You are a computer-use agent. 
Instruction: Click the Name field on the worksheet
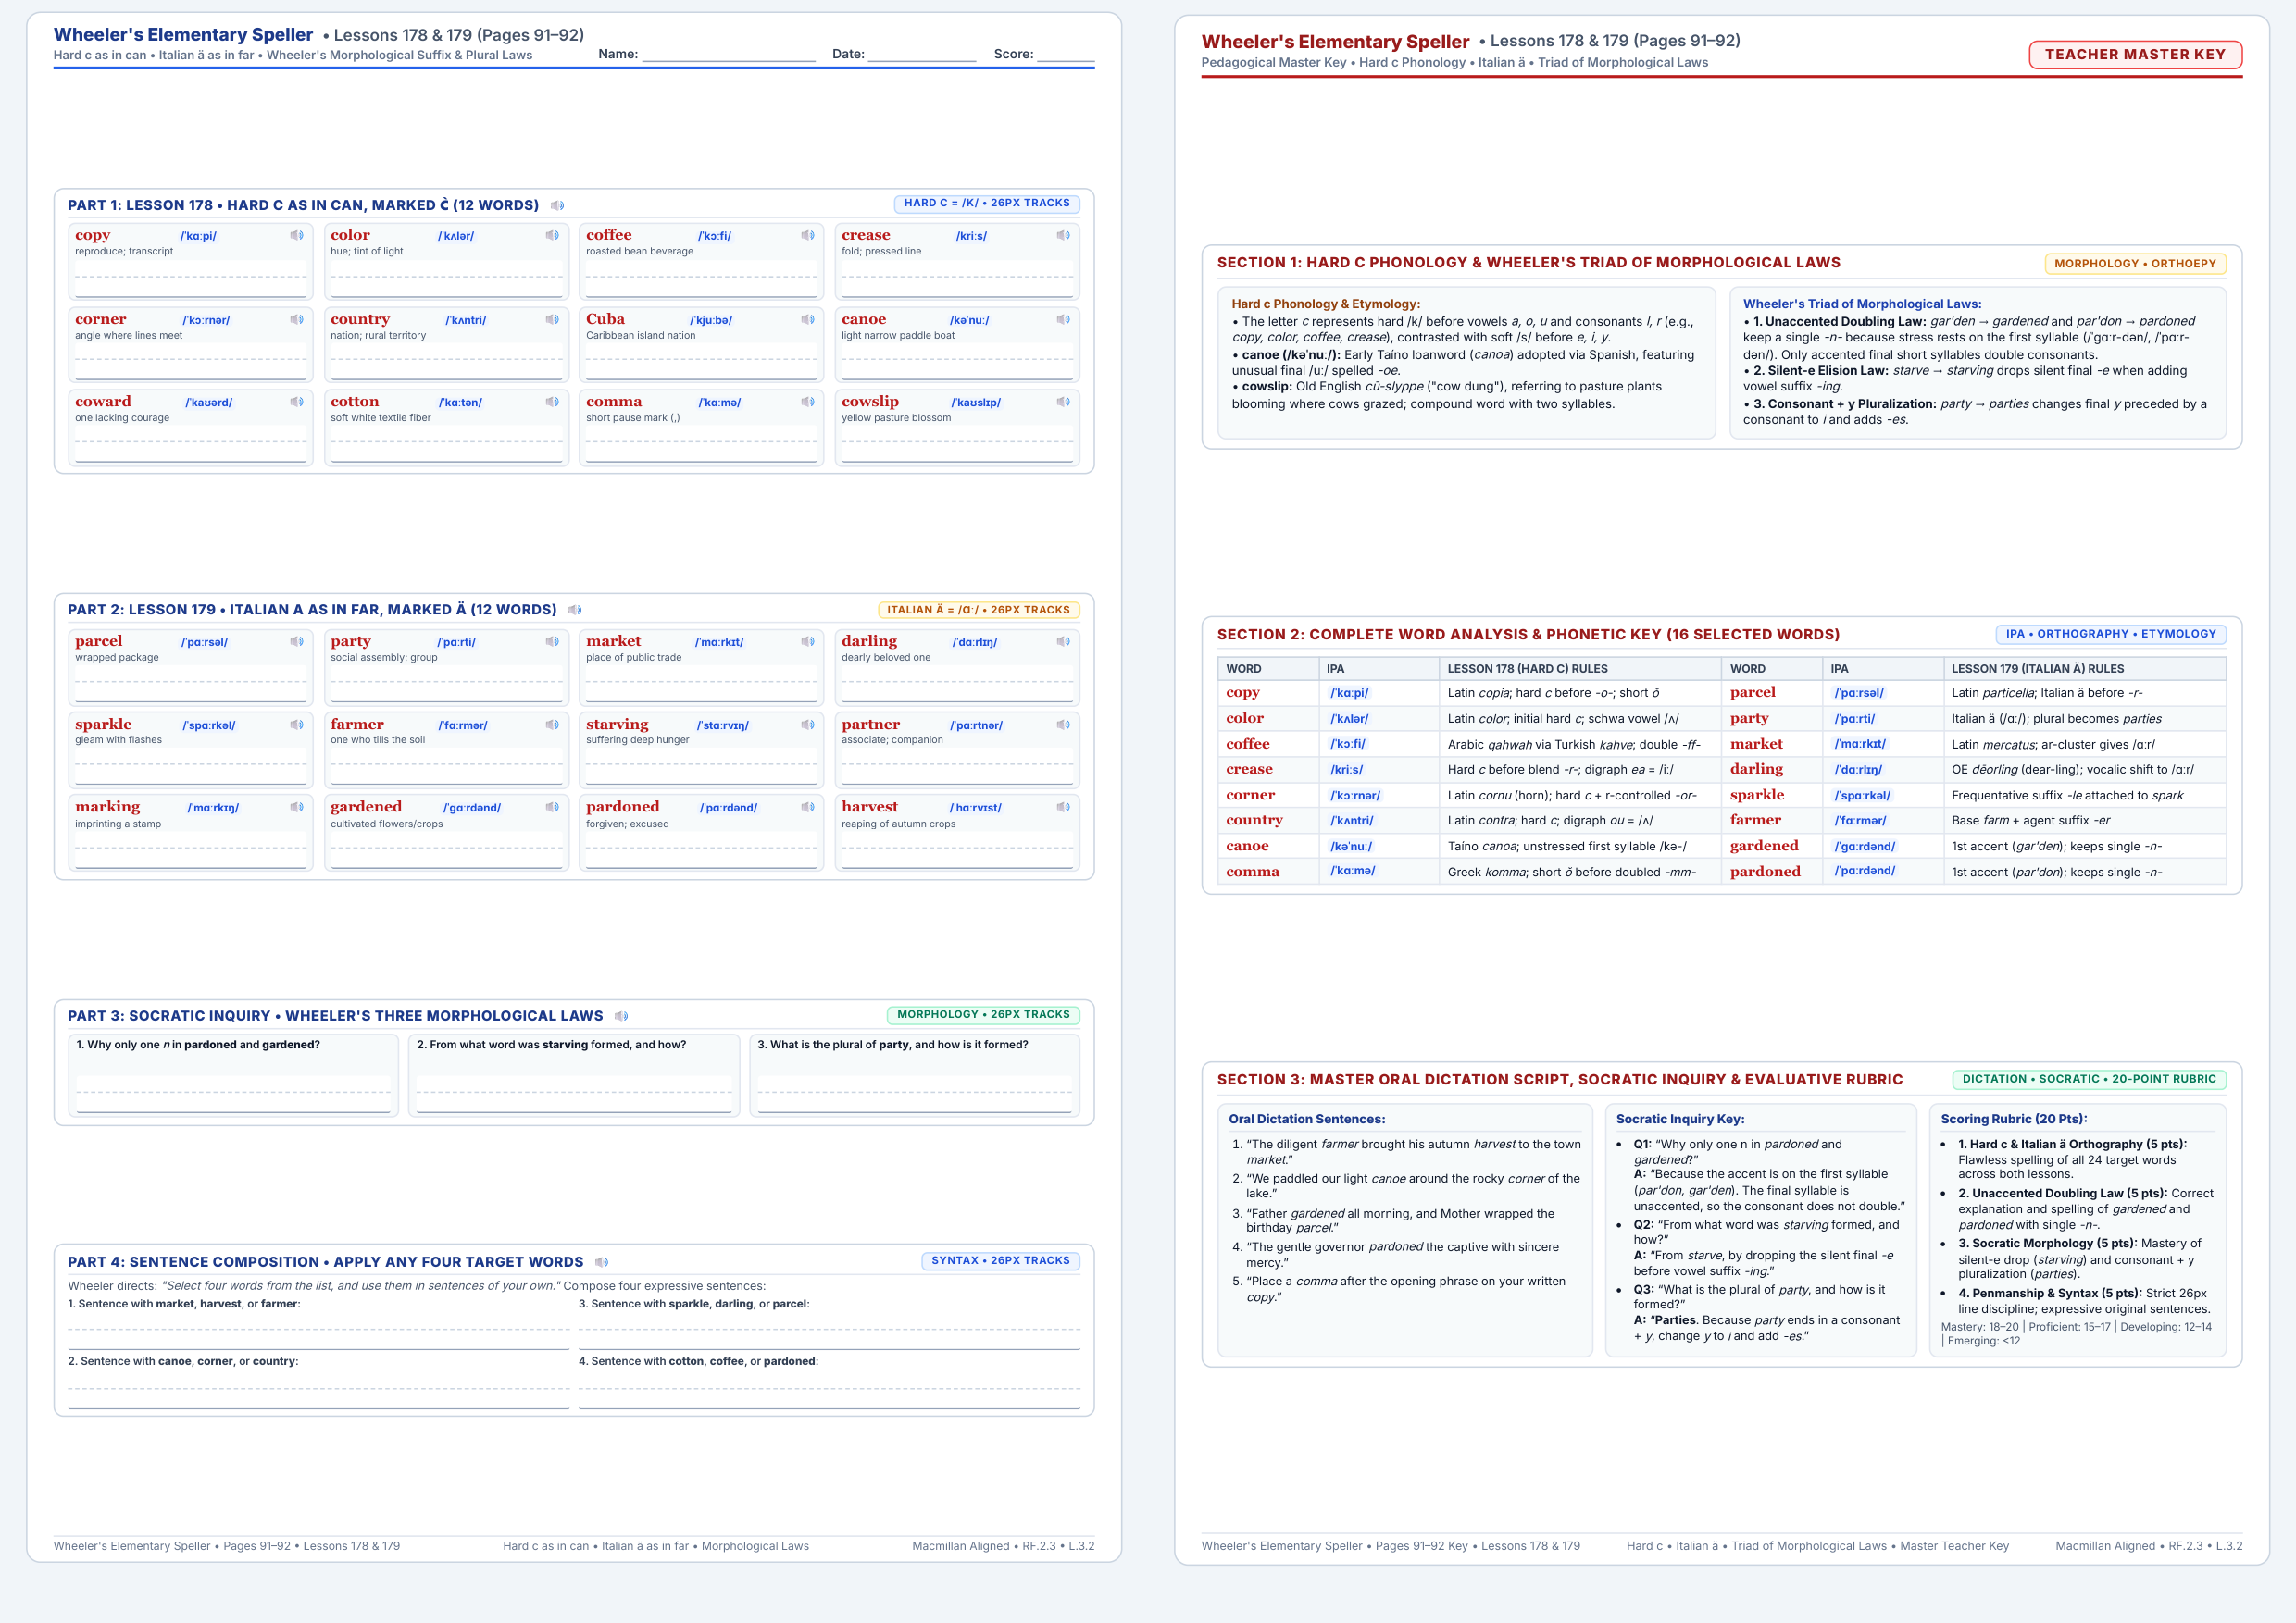(x=728, y=55)
